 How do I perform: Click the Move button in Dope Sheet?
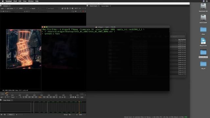[x=11, y=115]
